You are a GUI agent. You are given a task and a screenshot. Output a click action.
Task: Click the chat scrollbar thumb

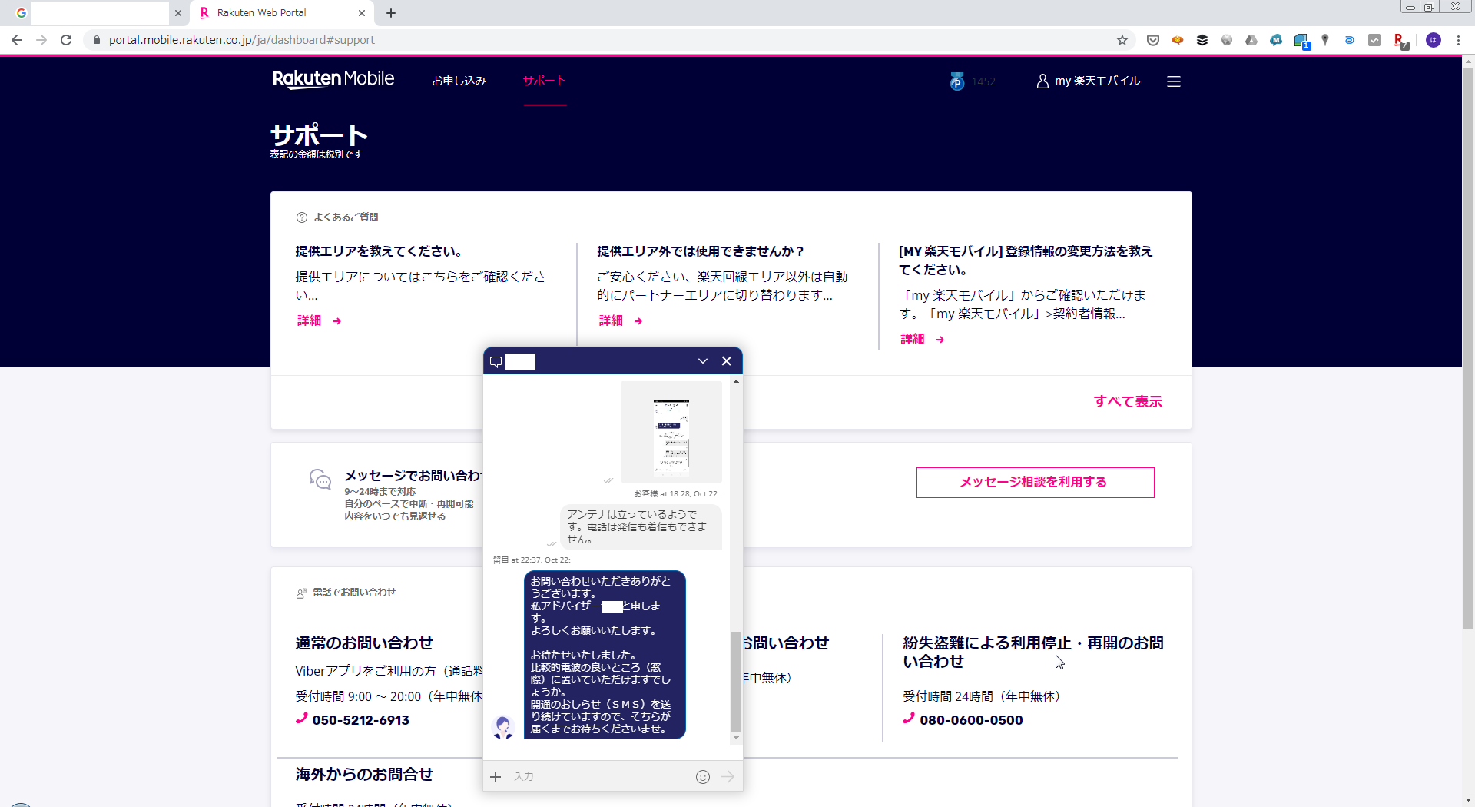pos(736,682)
